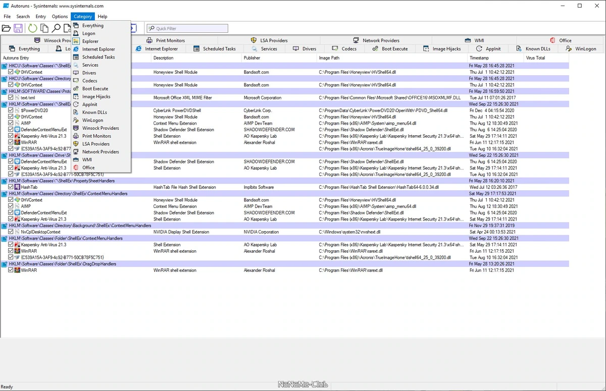Click the Copy toolbar icon

click(44, 29)
